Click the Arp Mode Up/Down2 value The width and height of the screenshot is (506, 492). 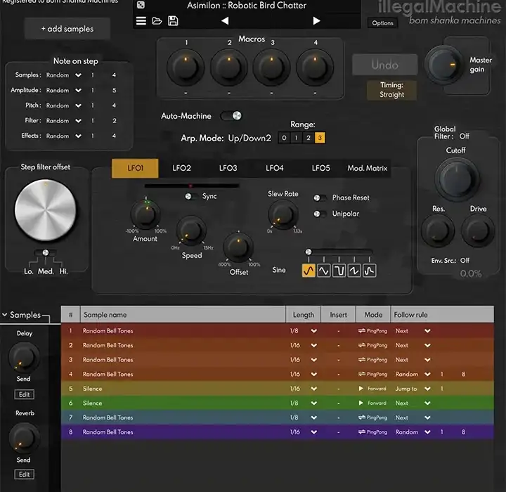tap(249, 138)
